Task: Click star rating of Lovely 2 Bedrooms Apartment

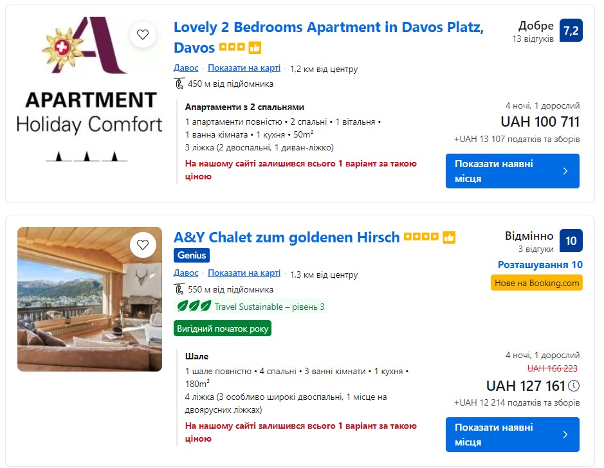Action: (232, 48)
